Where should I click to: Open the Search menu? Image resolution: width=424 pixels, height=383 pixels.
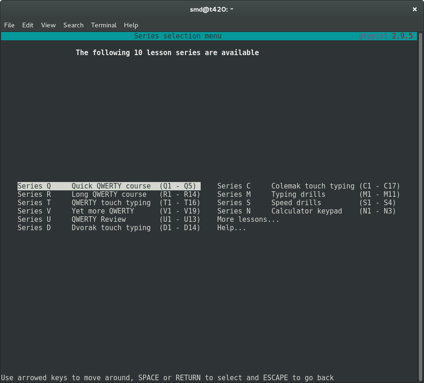(x=74, y=25)
